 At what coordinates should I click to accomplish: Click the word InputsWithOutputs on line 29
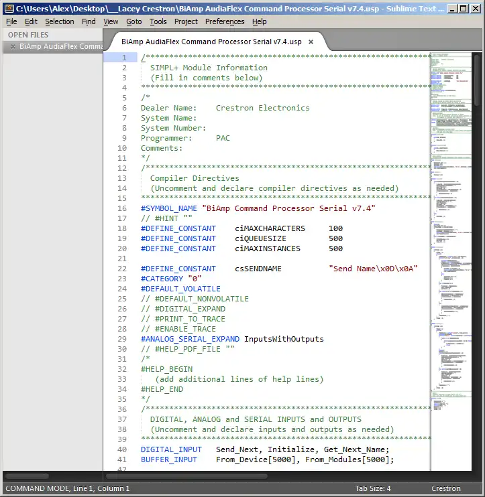point(284,339)
